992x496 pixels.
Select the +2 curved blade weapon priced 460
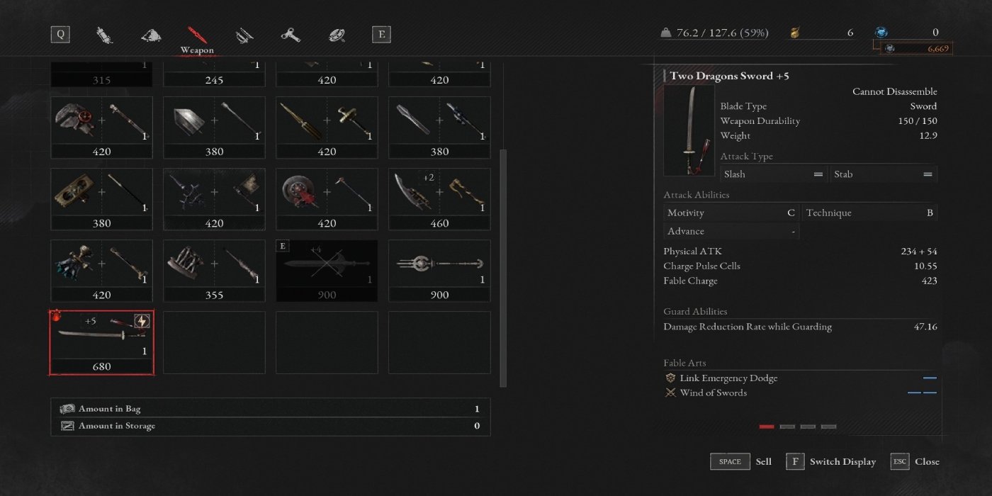439,199
